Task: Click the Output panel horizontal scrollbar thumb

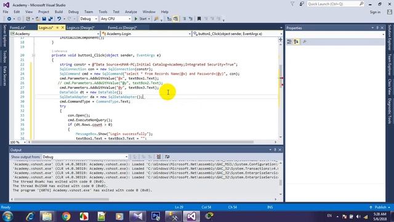Action: tap(62, 199)
